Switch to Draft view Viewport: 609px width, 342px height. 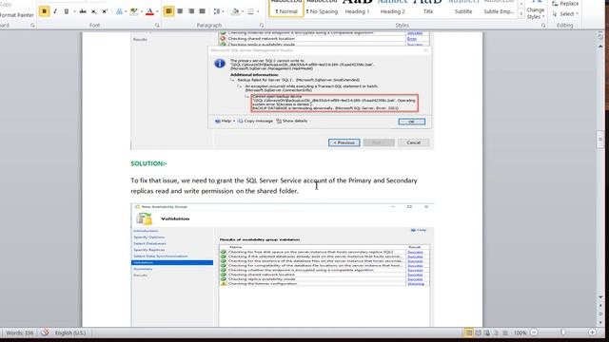point(505,332)
